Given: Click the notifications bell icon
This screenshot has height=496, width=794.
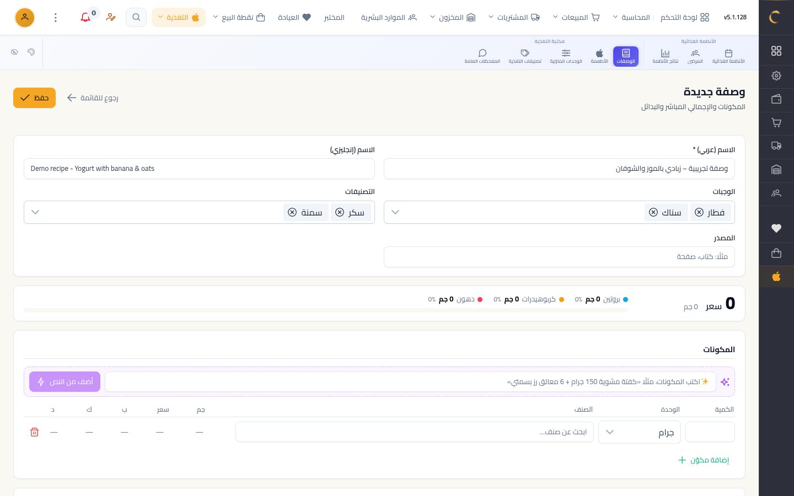Looking at the screenshot, I should click(85, 18).
